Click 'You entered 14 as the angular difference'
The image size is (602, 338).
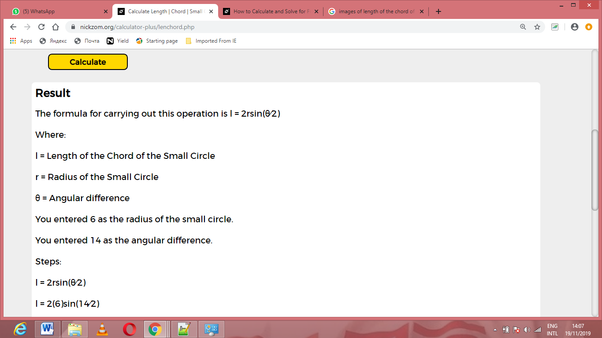pyautogui.click(x=124, y=240)
